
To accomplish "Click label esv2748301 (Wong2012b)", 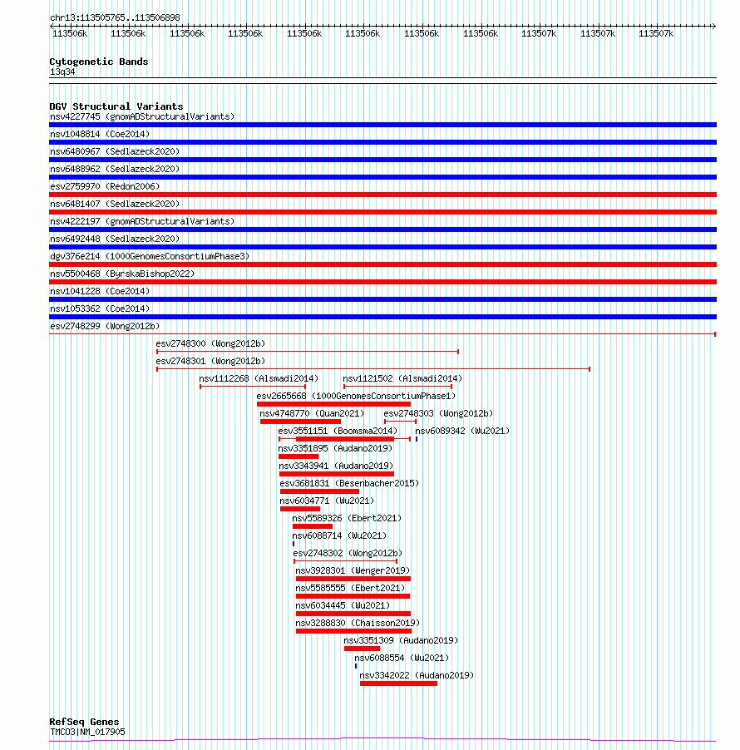I will (210, 361).
